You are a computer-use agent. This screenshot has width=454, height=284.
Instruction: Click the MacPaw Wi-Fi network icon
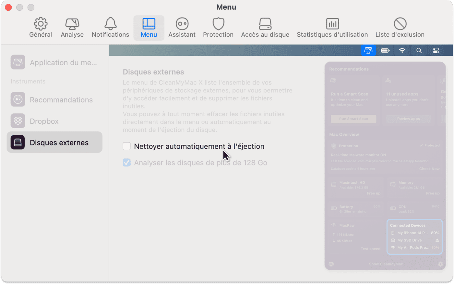pos(334,225)
